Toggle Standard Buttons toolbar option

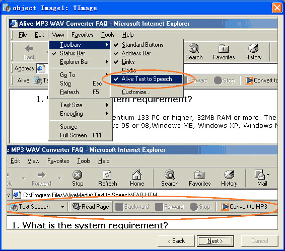[147, 45]
